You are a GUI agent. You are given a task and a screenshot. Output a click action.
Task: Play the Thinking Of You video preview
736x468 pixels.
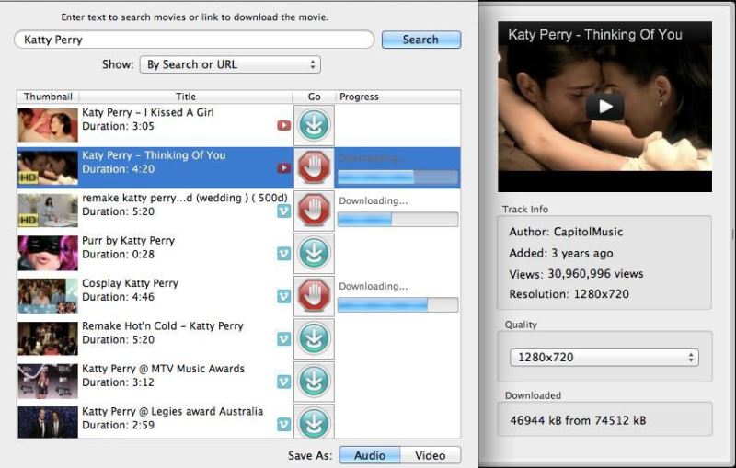[x=604, y=107]
